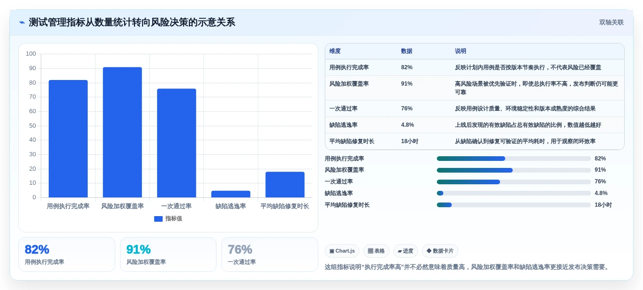
Task: Click table cell 平均缺陷修复时长
Action: click(x=352, y=141)
